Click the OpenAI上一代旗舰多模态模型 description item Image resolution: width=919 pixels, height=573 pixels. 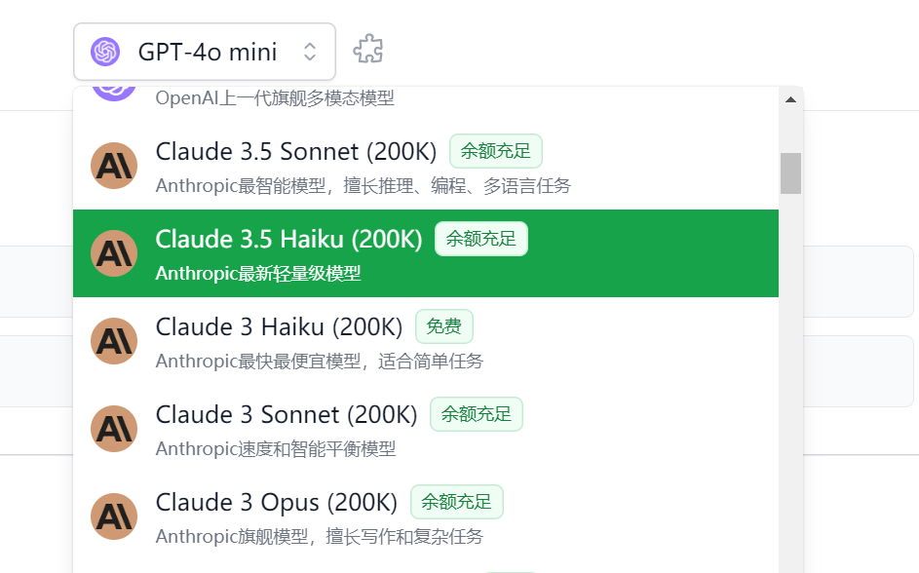tap(275, 97)
